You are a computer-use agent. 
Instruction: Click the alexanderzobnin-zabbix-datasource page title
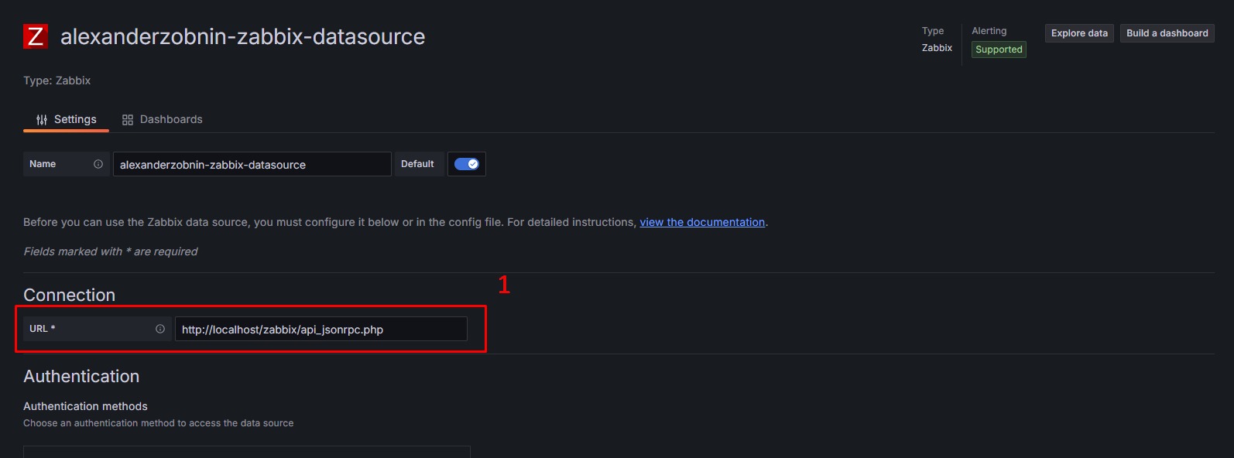point(242,36)
